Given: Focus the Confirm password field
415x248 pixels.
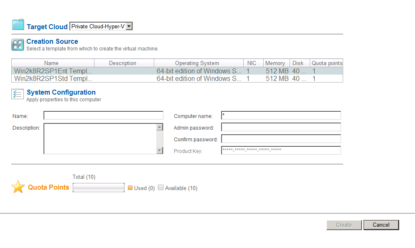Looking at the screenshot, I should 281,139.
